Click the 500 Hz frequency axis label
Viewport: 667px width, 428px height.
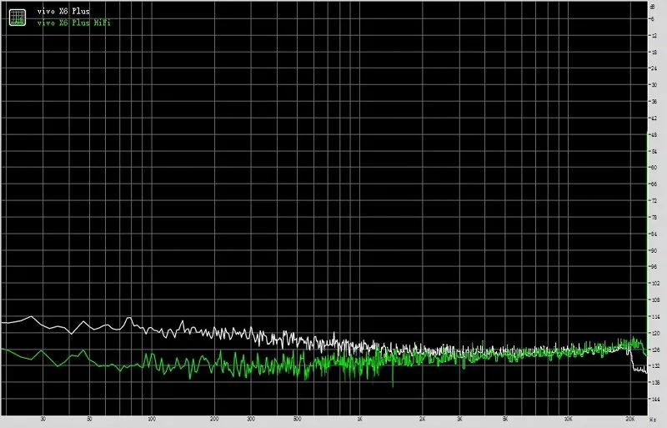click(298, 419)
